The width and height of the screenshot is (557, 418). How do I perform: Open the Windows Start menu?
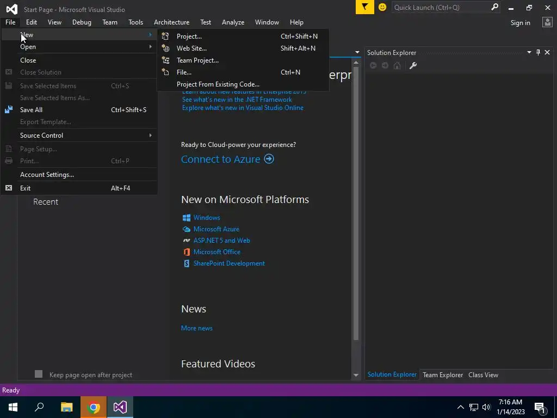pyautogui.click(x=13, y=407)
